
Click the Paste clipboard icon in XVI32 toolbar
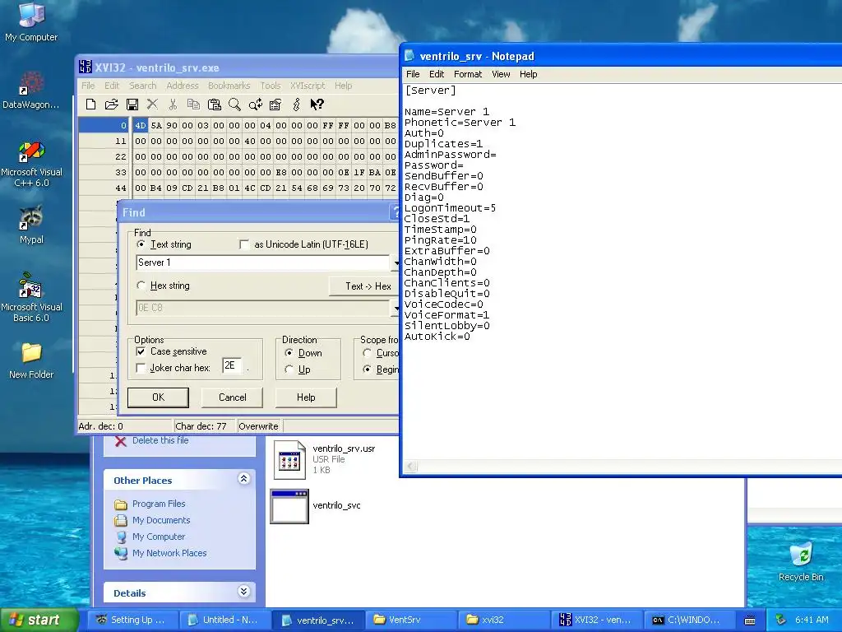215,105
